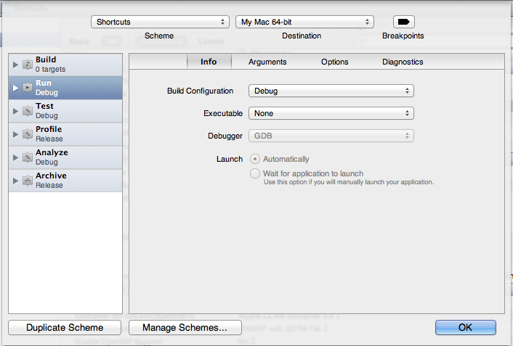Open the My Mac 64-bit destination dropdown
The width and height of the screenshot is (513, 346).
305,22
